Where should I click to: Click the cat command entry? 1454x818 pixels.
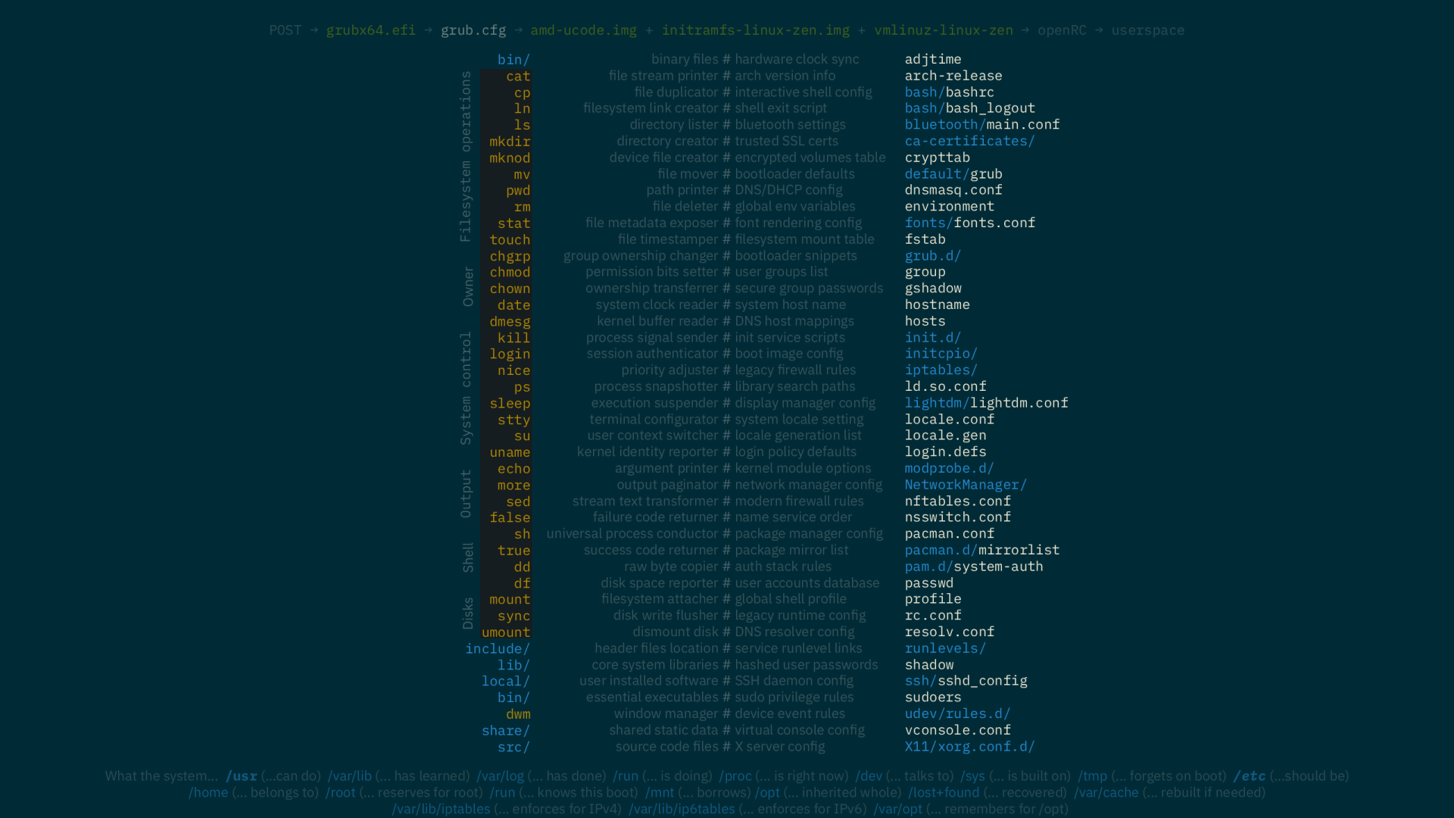tap(518, 76)
